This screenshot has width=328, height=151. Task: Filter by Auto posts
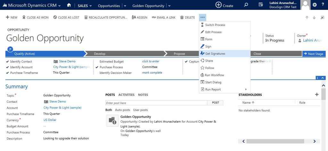123,110
